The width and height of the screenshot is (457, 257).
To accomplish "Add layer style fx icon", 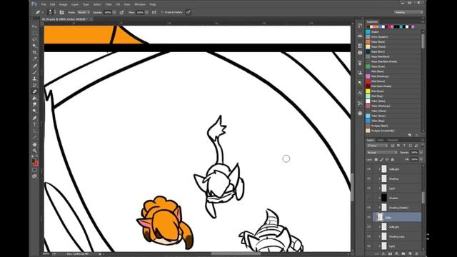I will [x=383, y=254].
